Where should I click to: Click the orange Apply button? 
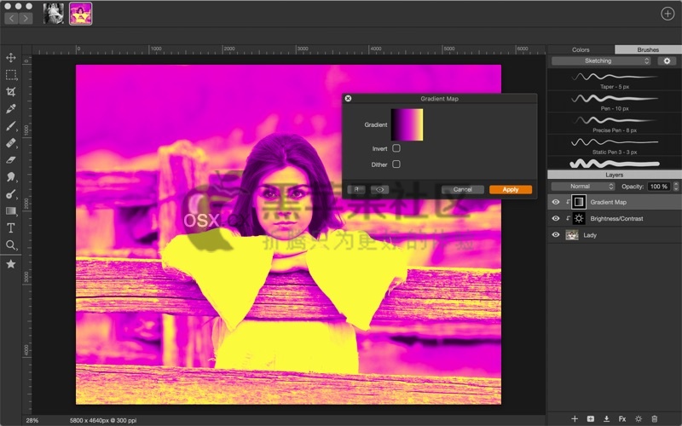click(510, 189)
